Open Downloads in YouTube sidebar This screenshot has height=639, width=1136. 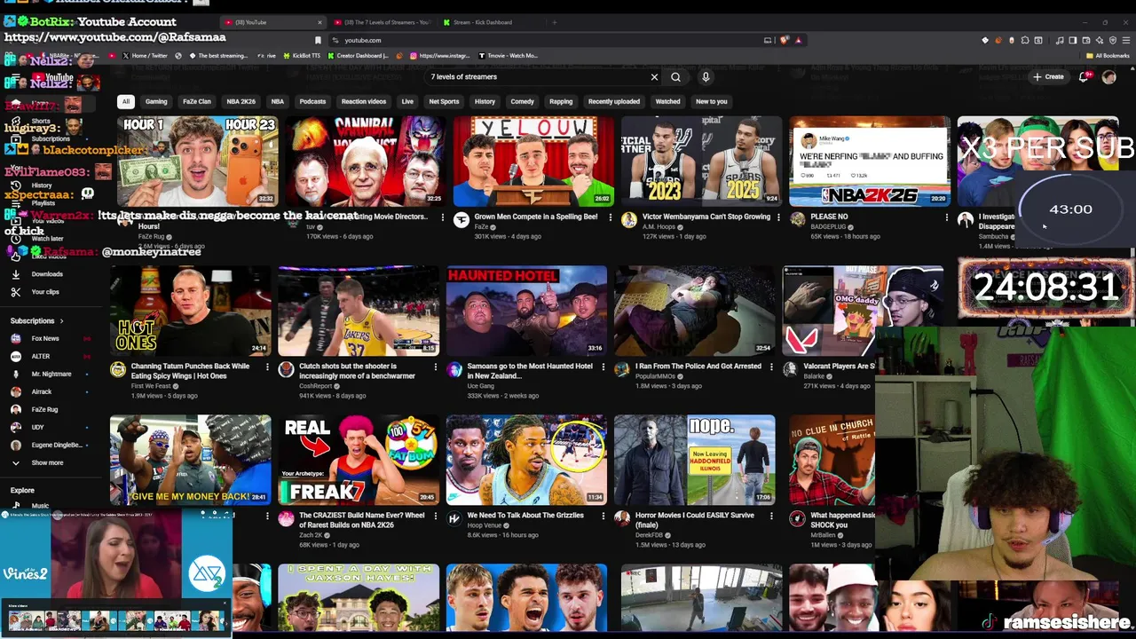click(x=47, y=274)
